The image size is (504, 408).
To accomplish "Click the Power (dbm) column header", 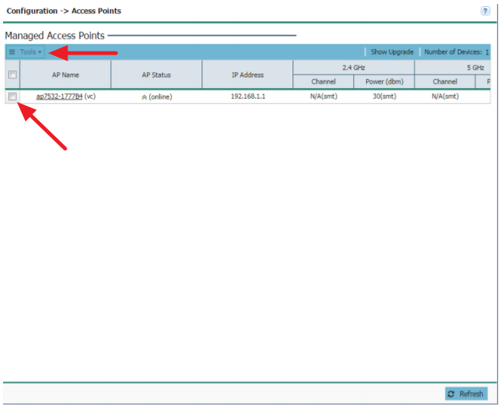I will [x=383, y=82].
